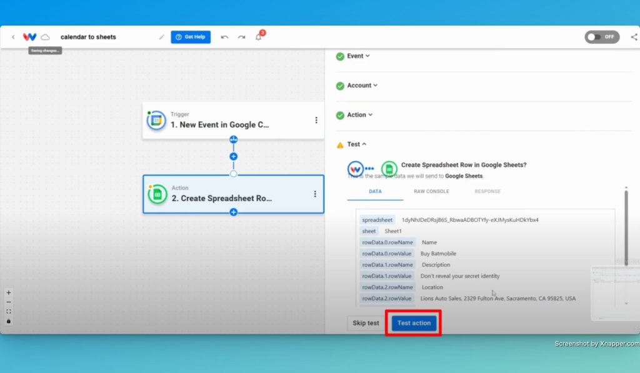Open the notifications bell
The image size is (640, 373).
pyautogui.click(x=258, y=37)
